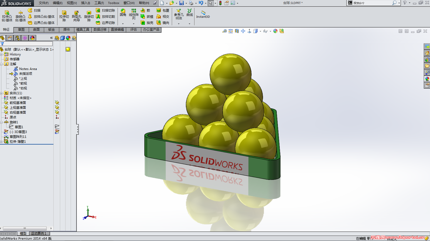430x241 pixels.
Task: Choose the 相交 intersect tool
Action: tap(163, 16)
